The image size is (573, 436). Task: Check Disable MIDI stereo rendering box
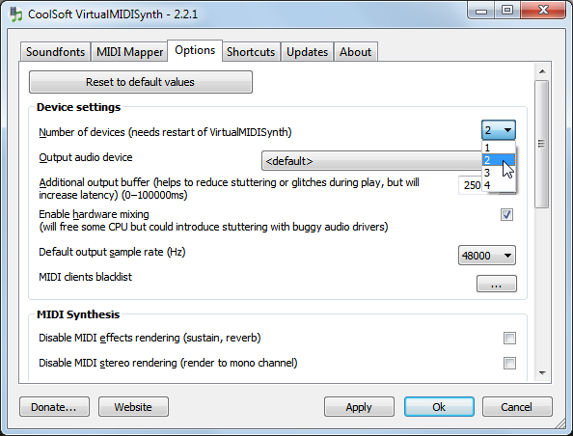509,364
